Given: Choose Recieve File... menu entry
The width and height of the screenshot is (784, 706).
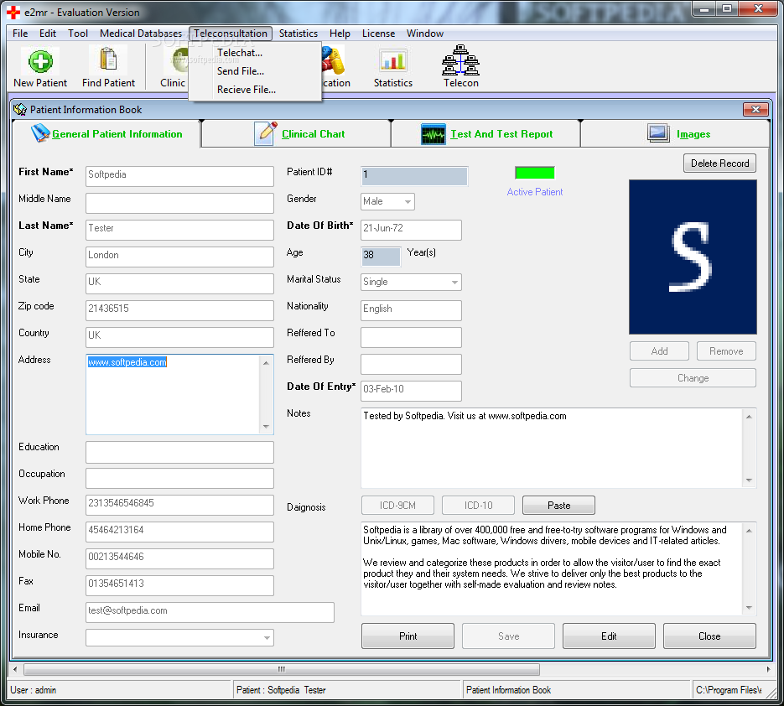Looking at the screenshot, I should 246,90.
